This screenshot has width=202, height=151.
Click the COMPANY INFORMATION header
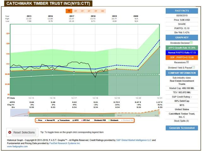[182, 73]
